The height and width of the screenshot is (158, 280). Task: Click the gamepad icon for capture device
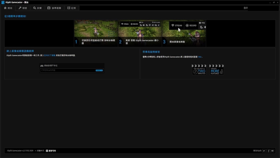pos(42,66)
